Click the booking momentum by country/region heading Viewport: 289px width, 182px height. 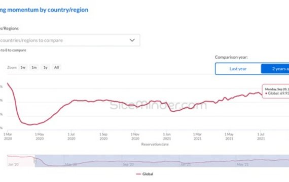[44, 10]
